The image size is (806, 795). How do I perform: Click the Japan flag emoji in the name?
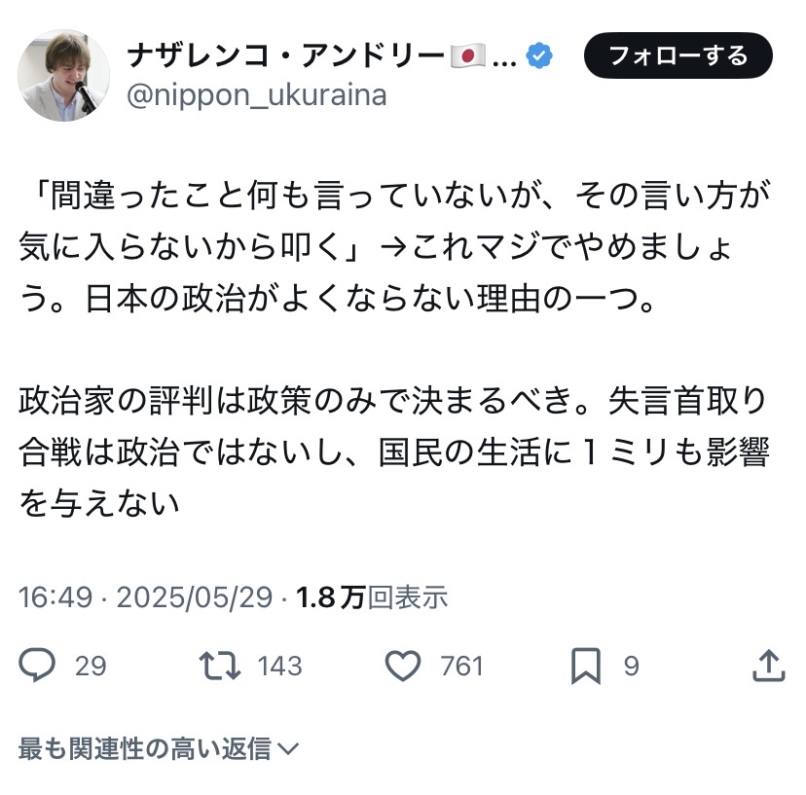468,56
